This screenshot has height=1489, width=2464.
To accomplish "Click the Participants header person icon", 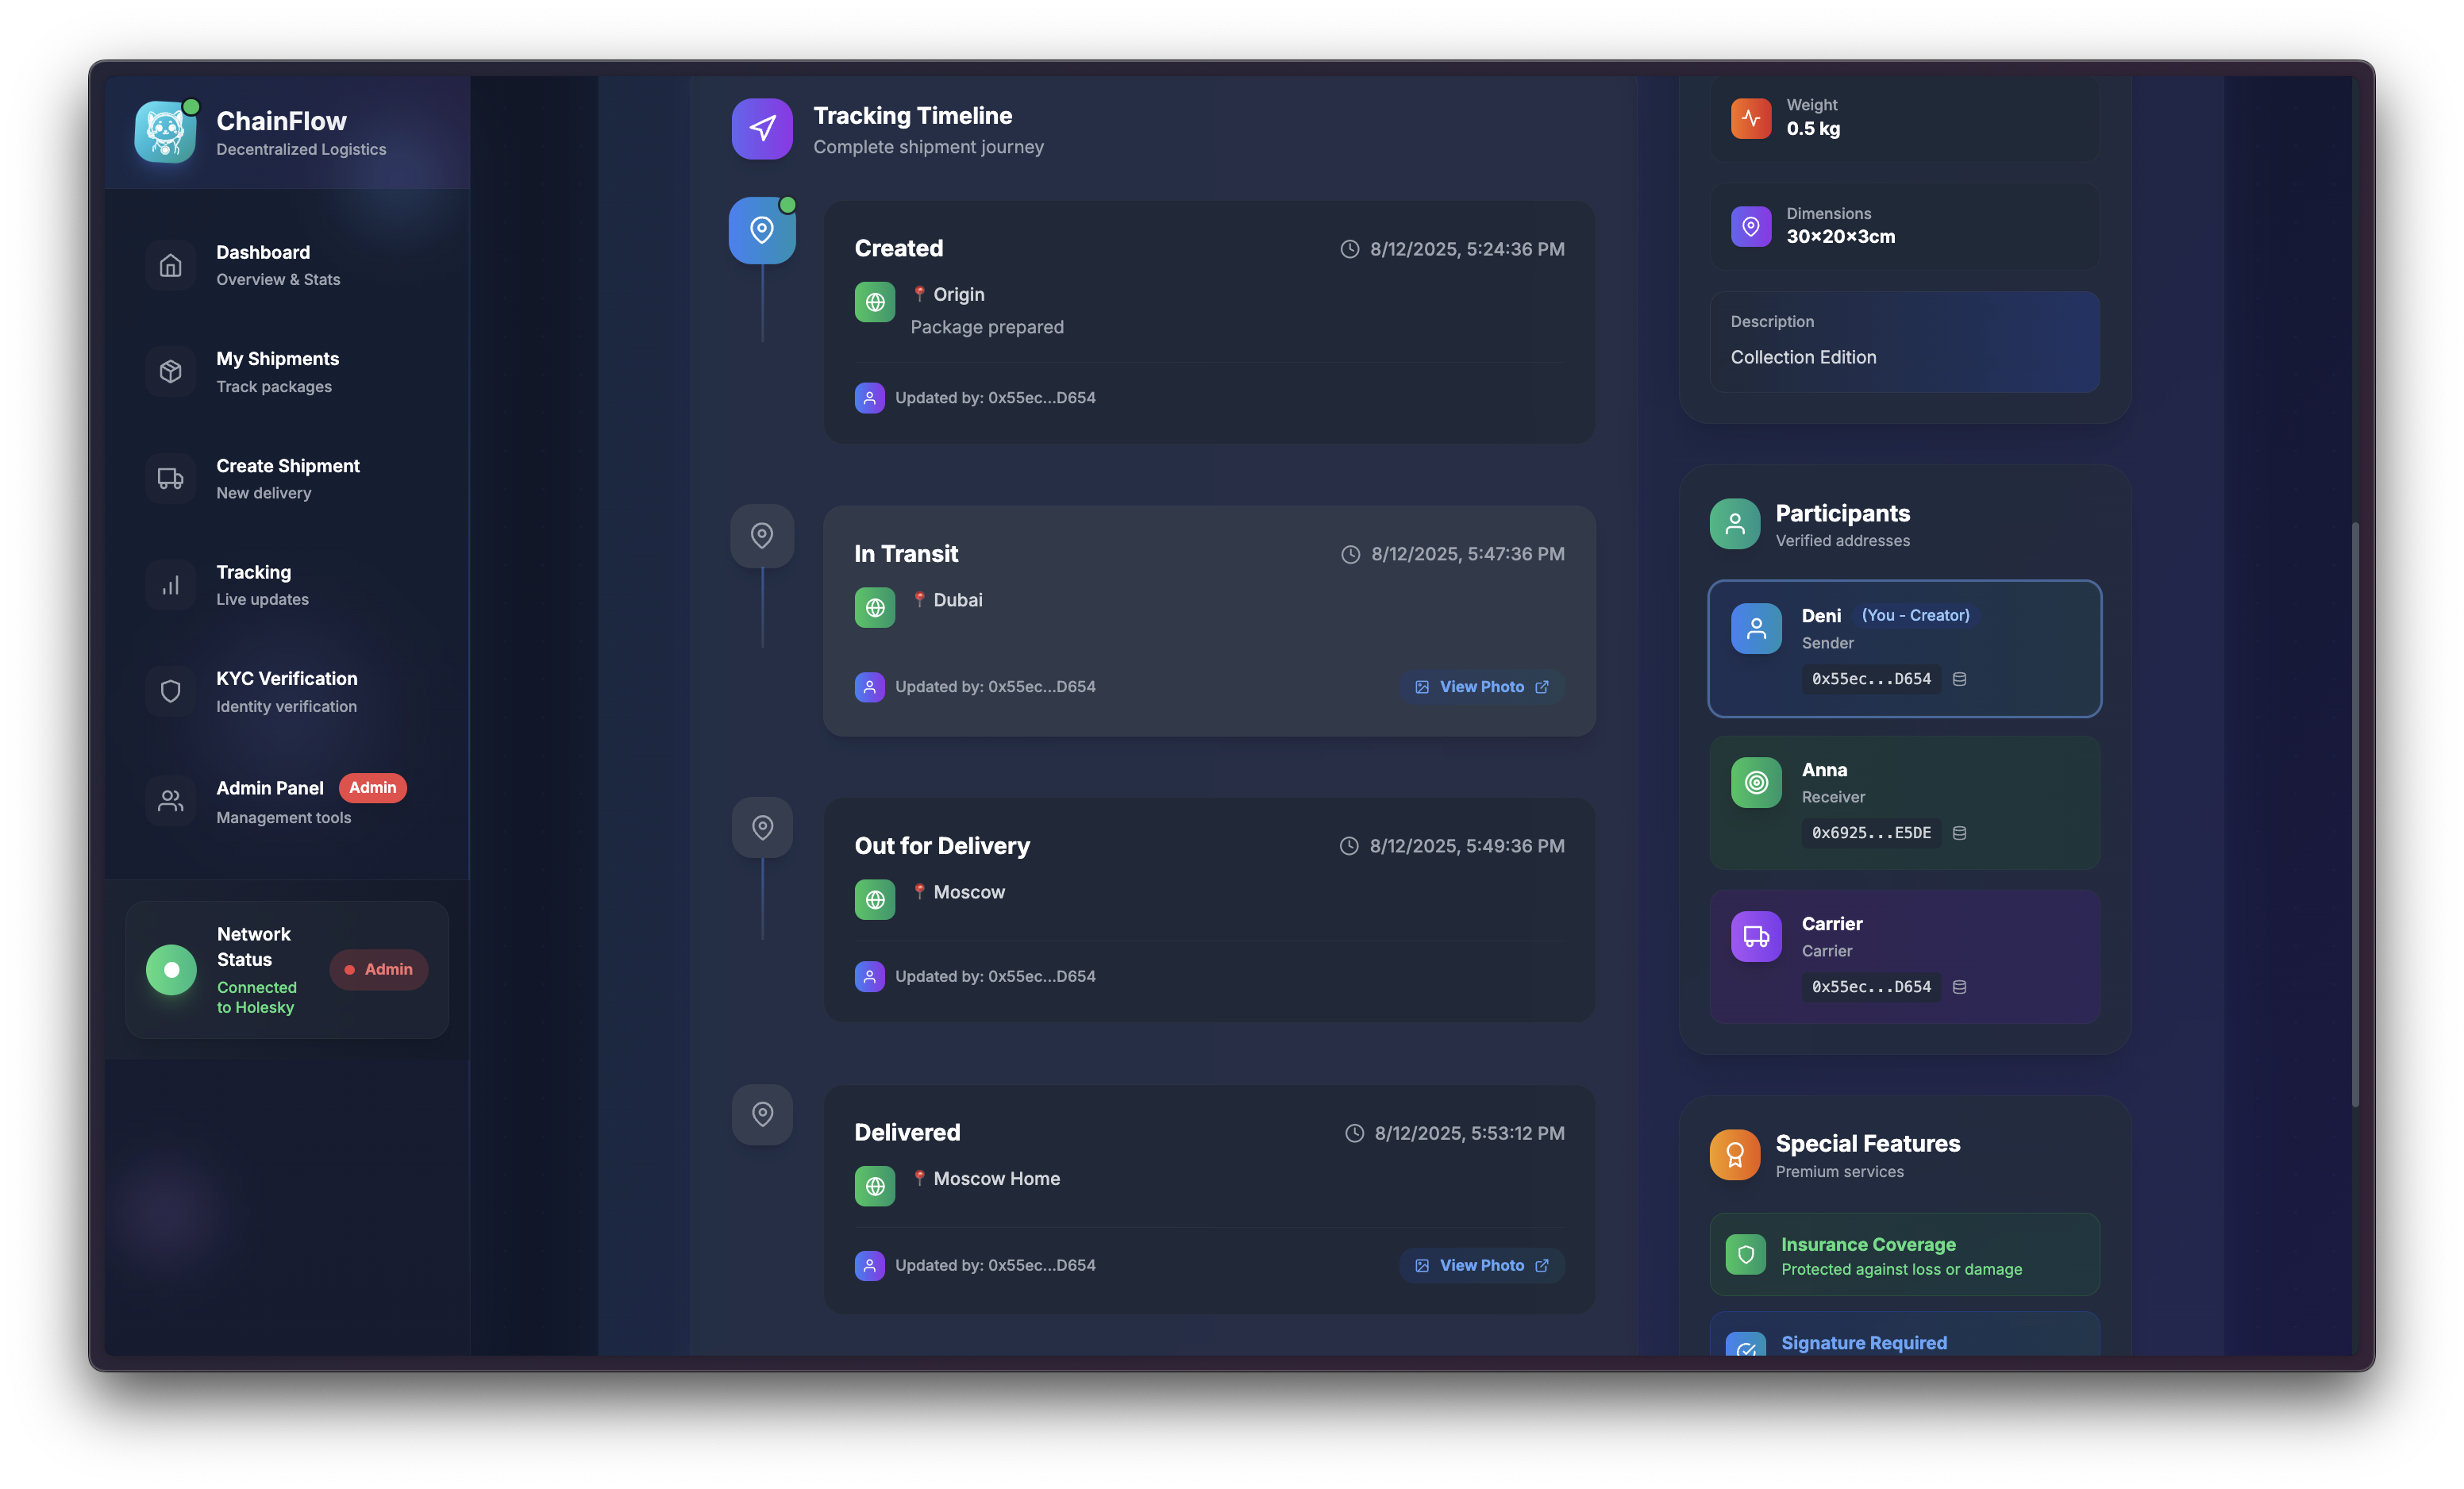I will [x=1734, y=524].
